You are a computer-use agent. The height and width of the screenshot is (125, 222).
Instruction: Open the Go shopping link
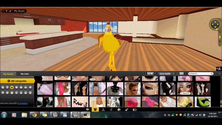pyautogui.click(x=22, y=103)
